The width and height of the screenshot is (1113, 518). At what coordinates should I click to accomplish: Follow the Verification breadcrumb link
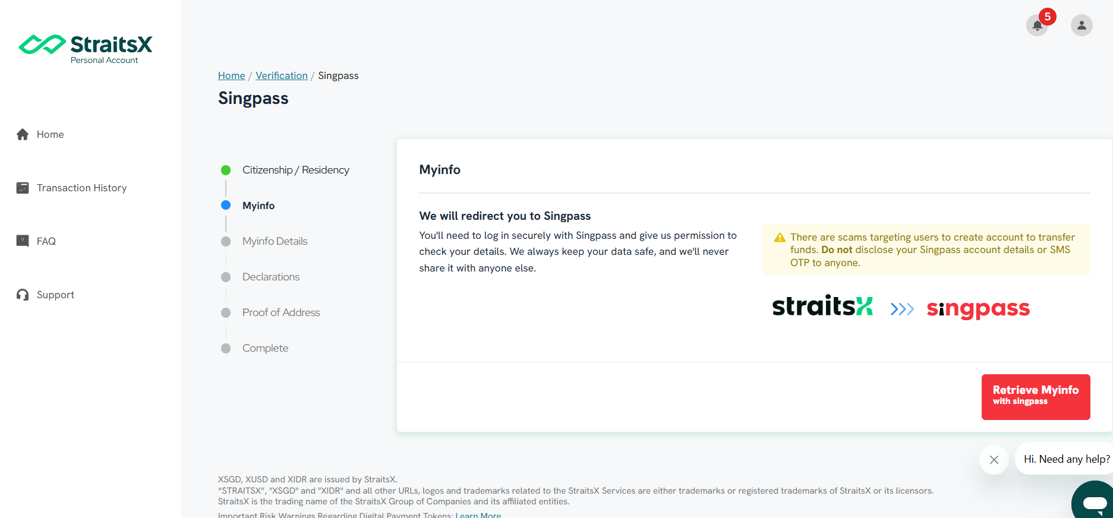click(x=282, y=75)
